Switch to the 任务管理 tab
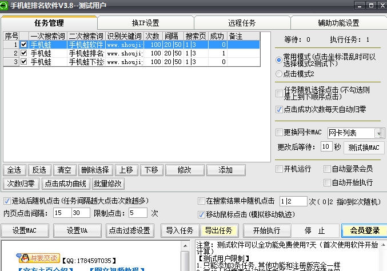This screenshot has height=271, width=387. [49, 23]
